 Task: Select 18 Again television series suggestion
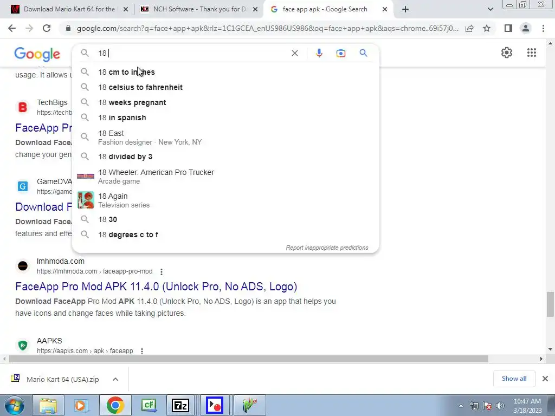pos(225,200)
